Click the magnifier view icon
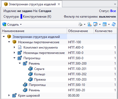 point(105,24)
